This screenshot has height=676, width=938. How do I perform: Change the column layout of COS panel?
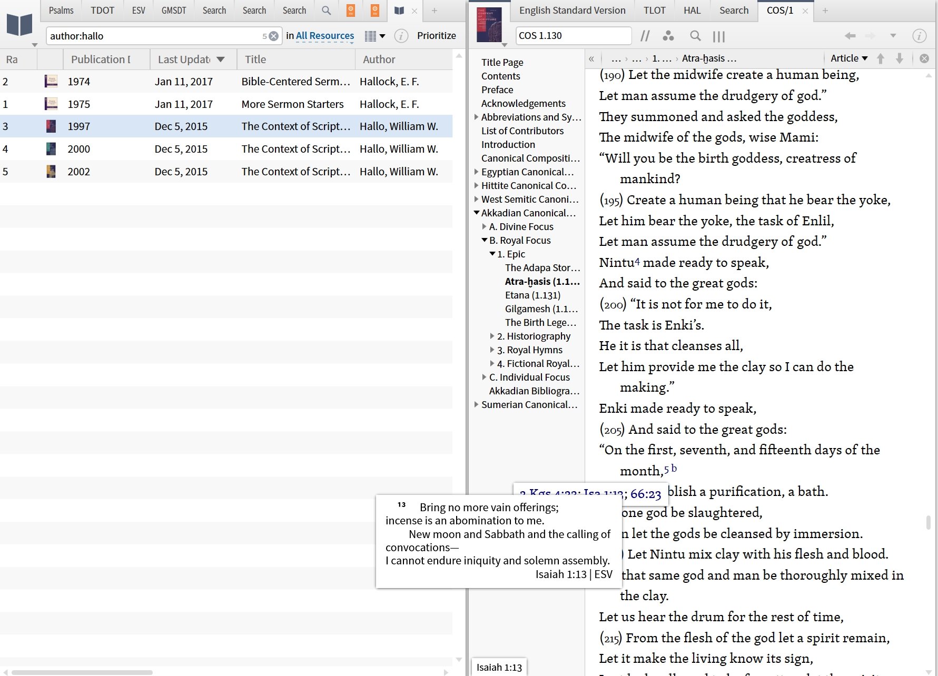tap(719, 36)
